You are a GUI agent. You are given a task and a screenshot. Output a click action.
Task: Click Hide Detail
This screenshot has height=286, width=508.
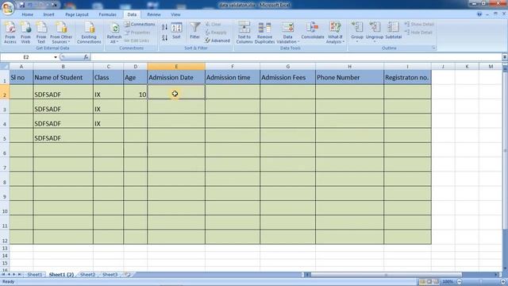tap(418, 33)
